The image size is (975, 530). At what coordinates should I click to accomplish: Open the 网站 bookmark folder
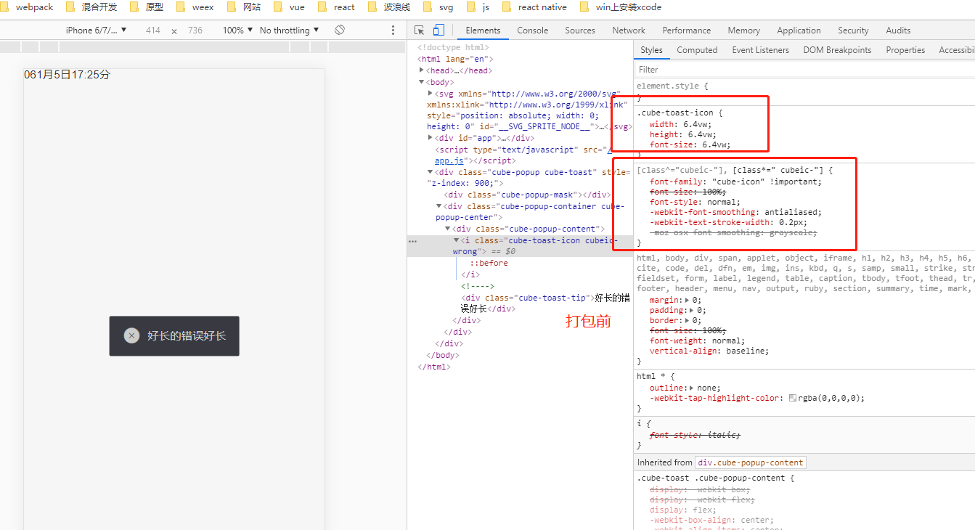point(244,7)
